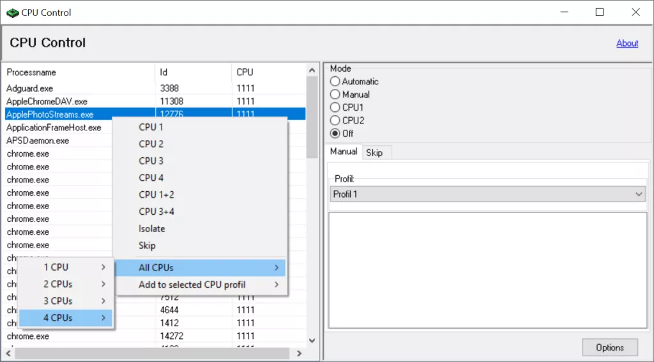Close the CPU Control window
Screen dimensions: 654x362
(x=635, y=12)
